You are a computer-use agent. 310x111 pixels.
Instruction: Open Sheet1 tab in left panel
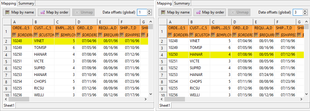pos(9,105)
